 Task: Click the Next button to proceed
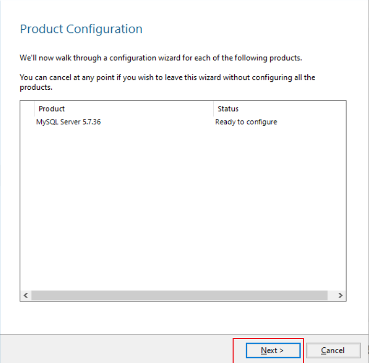click(x=272, y=350)
